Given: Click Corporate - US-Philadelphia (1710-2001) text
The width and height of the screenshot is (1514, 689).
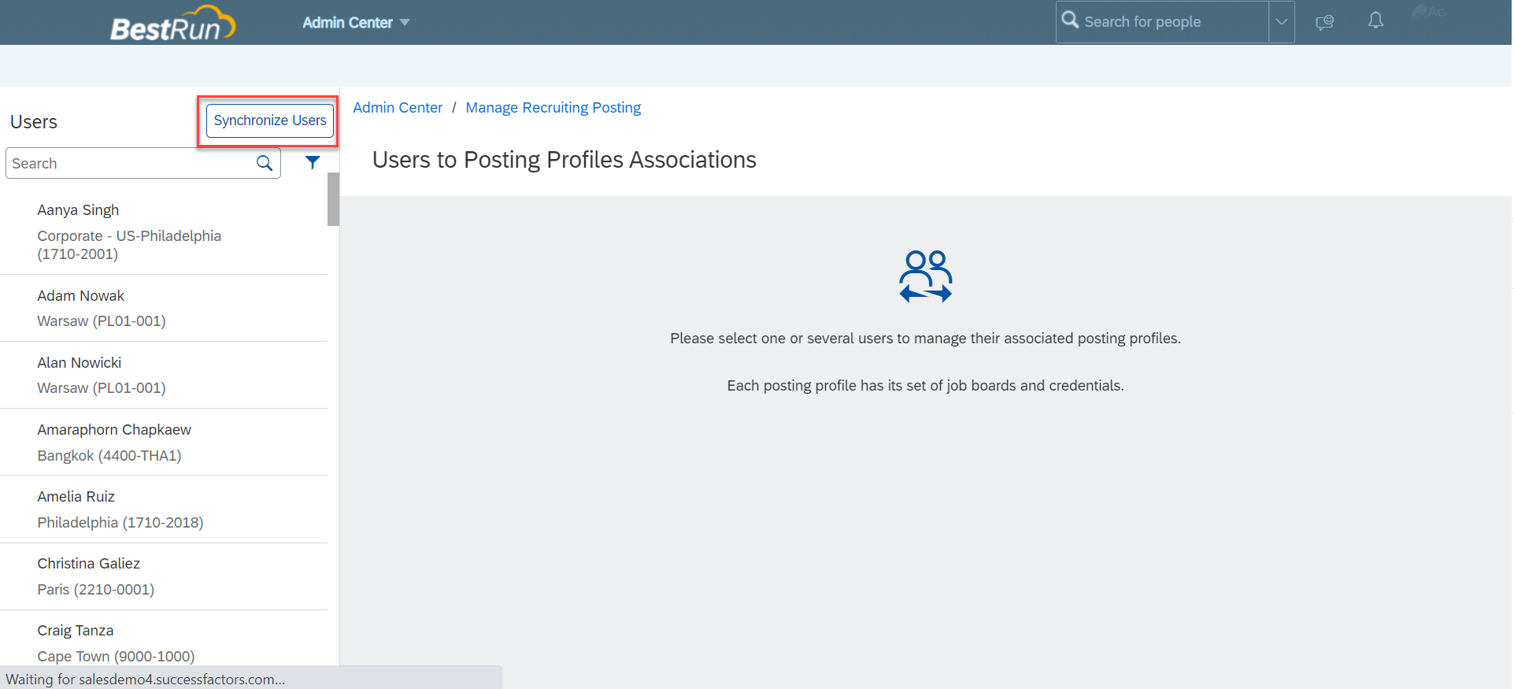Looking at the screenshot, I should [129, 245].
